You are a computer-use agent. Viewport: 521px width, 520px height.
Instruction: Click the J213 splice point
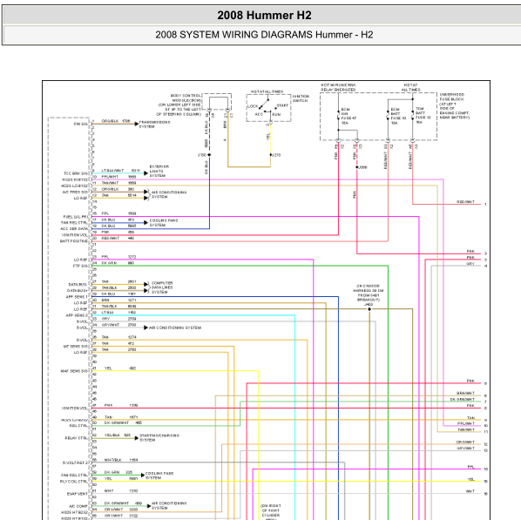[271, 155]
